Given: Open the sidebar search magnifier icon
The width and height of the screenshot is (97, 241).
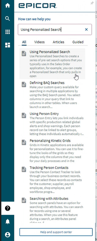Looking at the screenshot, I should click(x=7, y=19).
